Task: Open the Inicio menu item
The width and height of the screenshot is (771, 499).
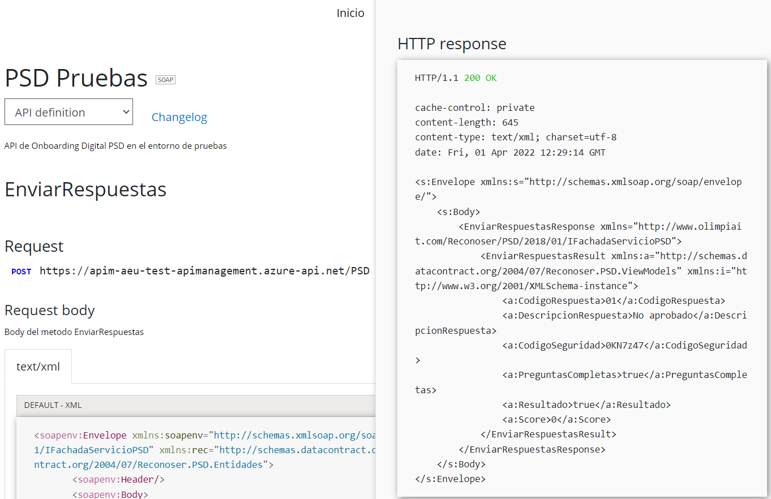Action: (x=350, y=13)
